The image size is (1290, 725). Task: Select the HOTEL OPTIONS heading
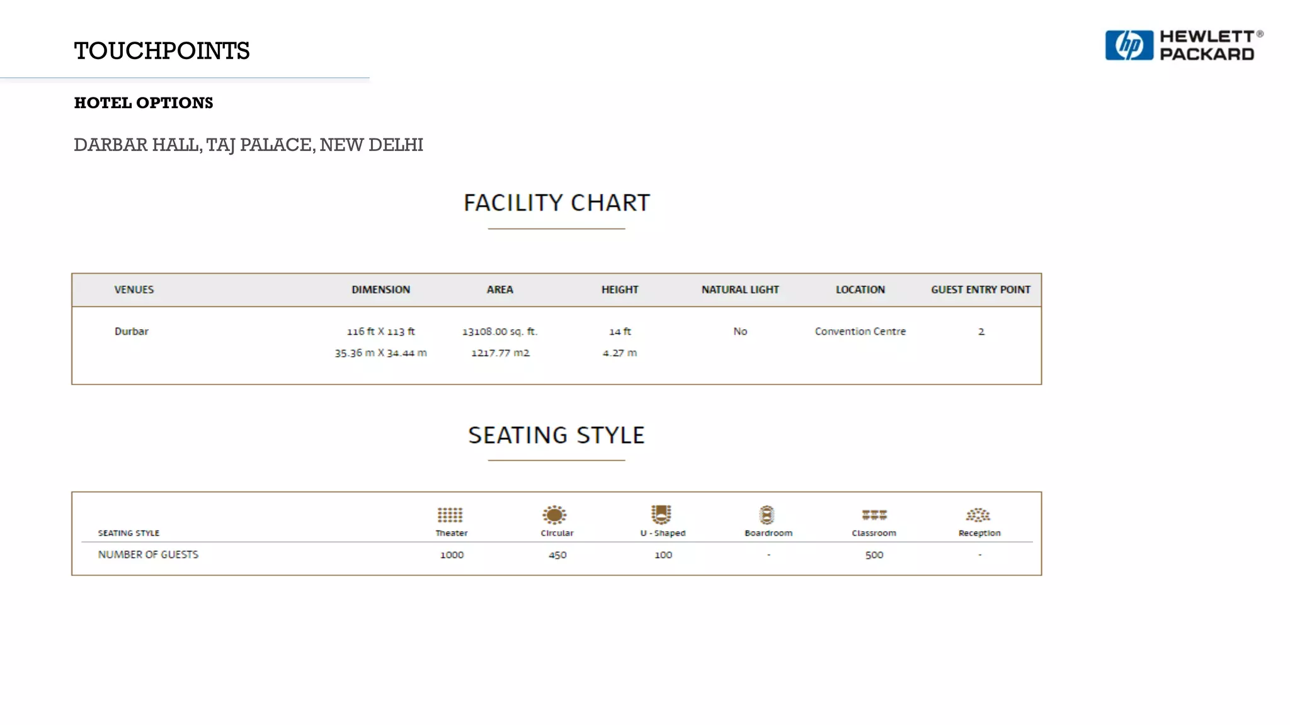point(144,103)
